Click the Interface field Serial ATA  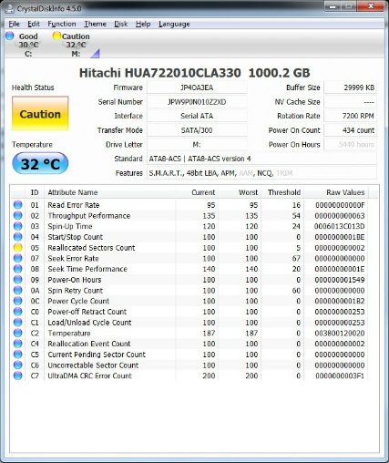coord(197,116)
